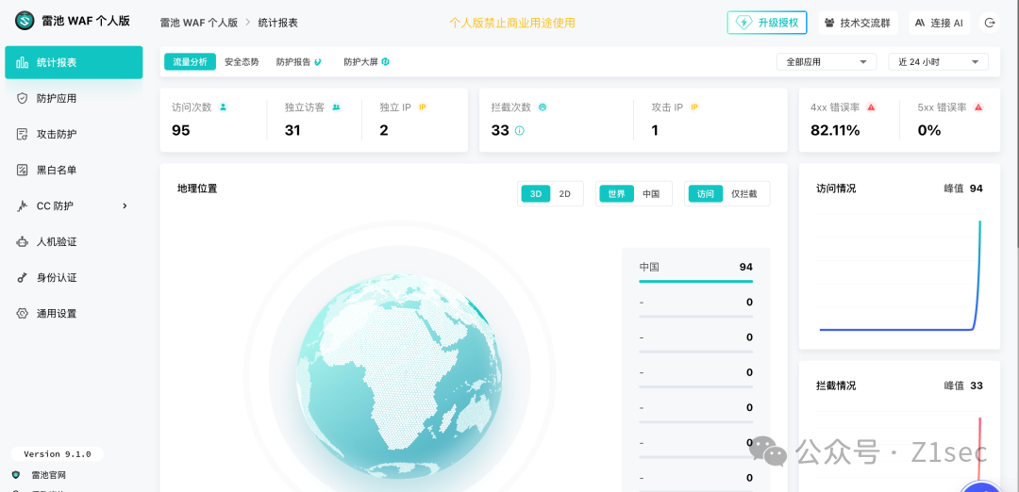Click the 统计报表 bar chart icon
The height and width of the screenshot is (492, 1019).
tap(22, 62)
